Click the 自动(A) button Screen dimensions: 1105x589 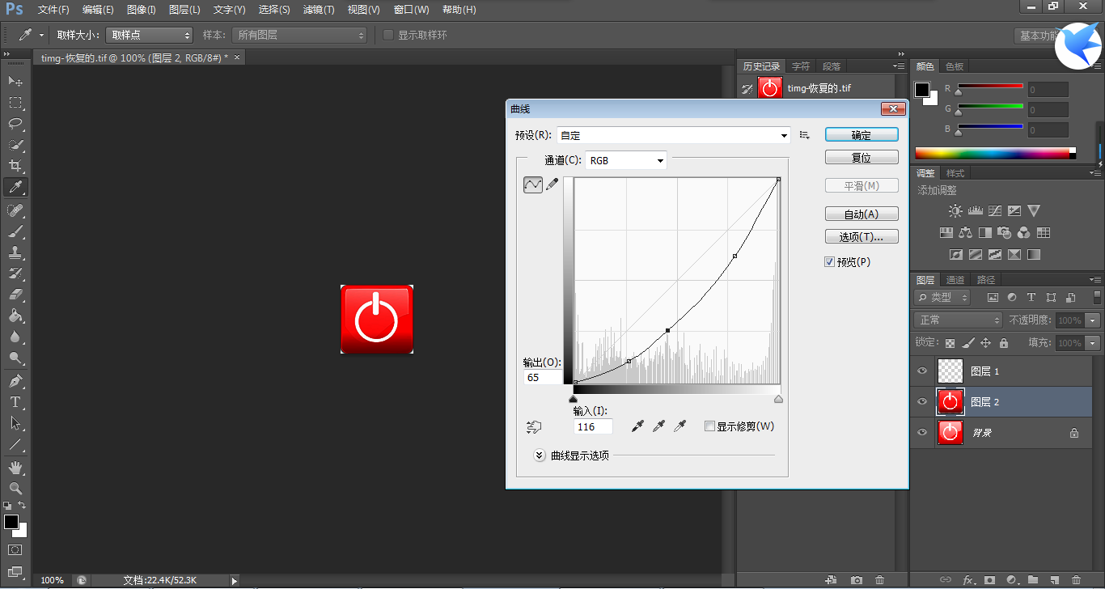(x=862, y=214)
